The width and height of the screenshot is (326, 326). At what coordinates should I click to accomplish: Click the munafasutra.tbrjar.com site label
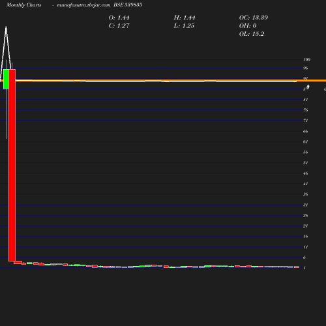(x=83, y=5)
